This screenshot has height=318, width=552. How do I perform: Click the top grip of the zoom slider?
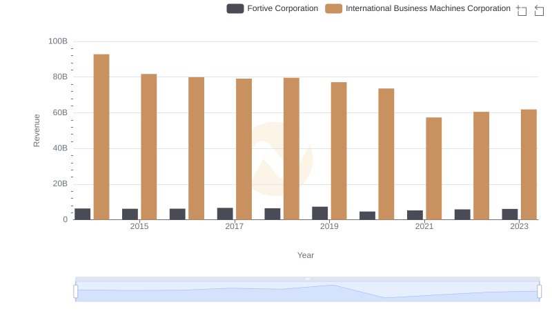pyautogui.click(x=308, y=279)
